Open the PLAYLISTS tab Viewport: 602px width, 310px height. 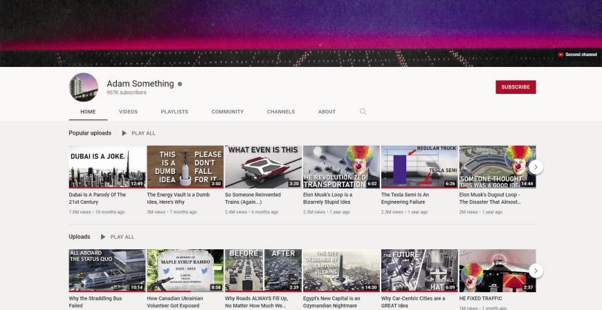pyautogui.click(x=174, y=112)
